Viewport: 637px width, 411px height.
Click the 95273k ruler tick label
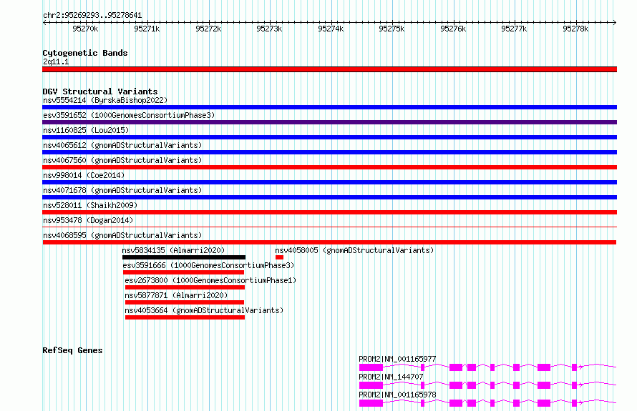pyautogui.click(x=269, y=29)
